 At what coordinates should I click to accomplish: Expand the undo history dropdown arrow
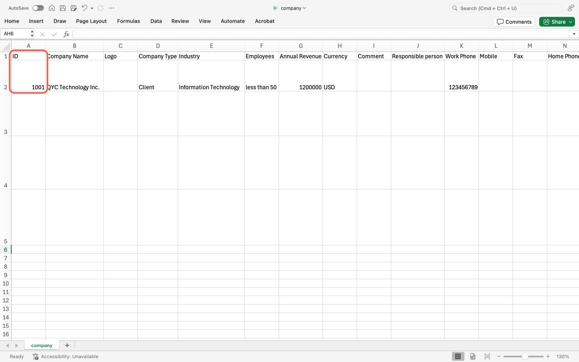click(92, 8)
